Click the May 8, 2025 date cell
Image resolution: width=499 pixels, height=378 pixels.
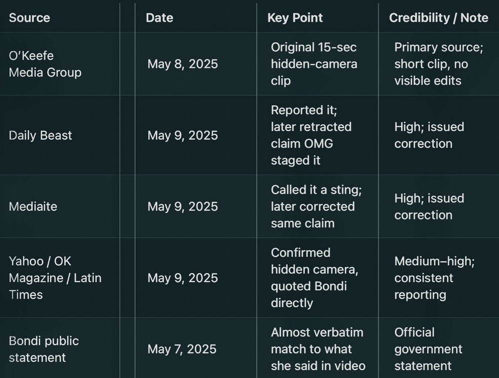183,64
